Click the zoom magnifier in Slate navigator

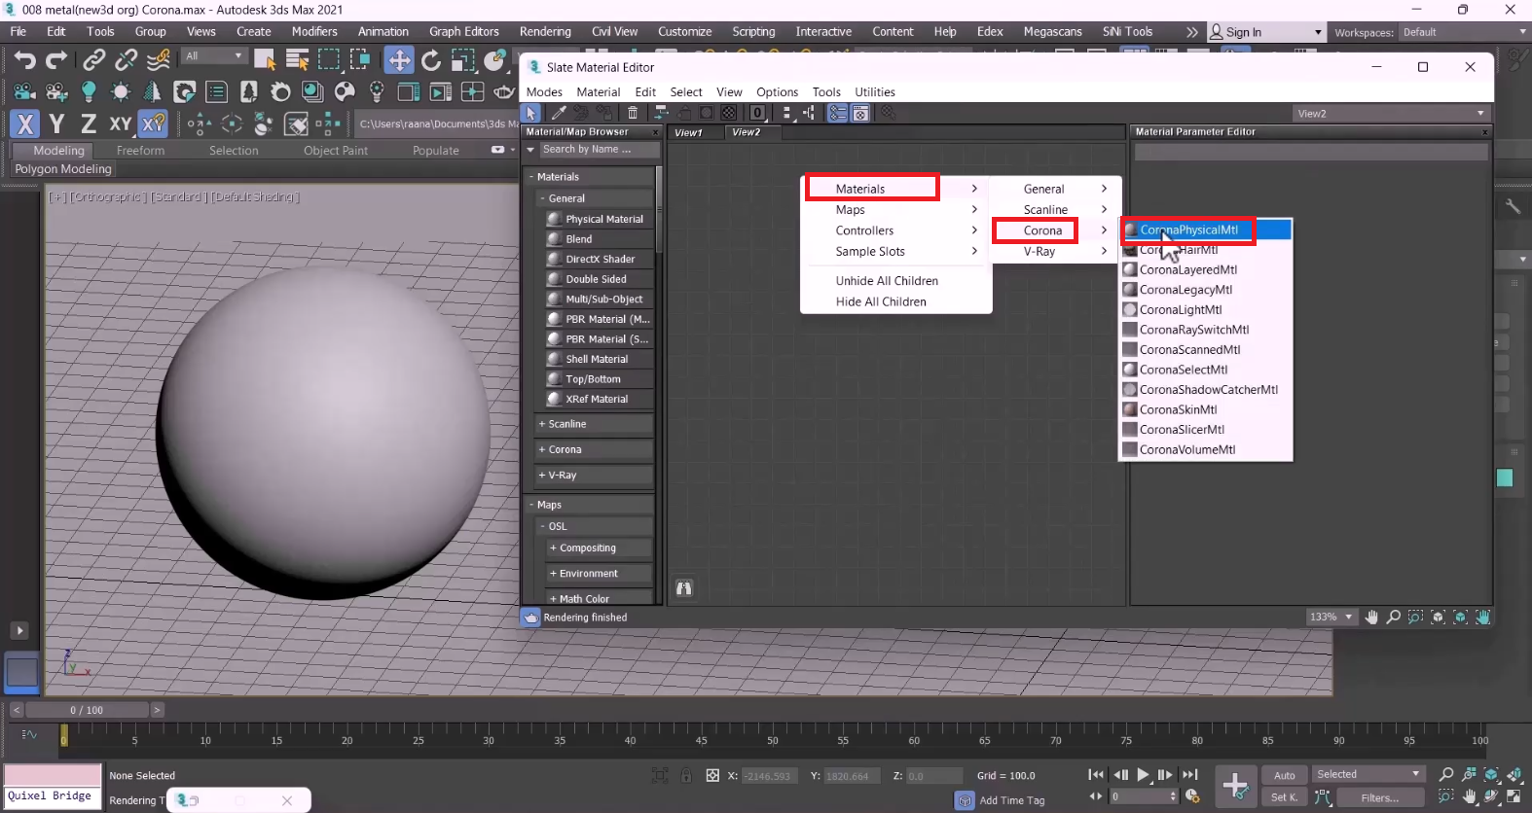[x=1394, y=618]
